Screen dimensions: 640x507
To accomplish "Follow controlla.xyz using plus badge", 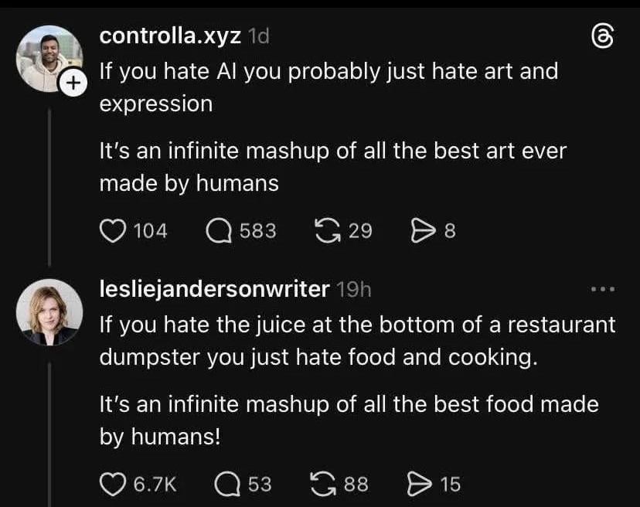I will tap(72, 83).
